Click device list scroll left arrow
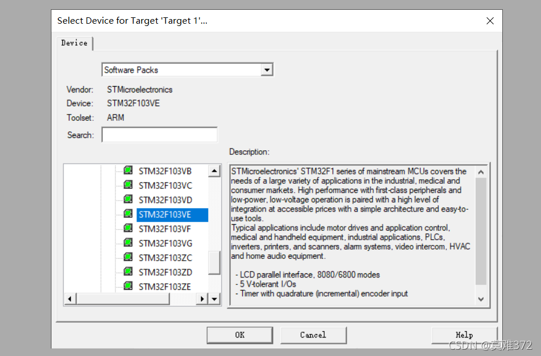The height and width of the screenshot is (356, 541). (x=70, y=299)
